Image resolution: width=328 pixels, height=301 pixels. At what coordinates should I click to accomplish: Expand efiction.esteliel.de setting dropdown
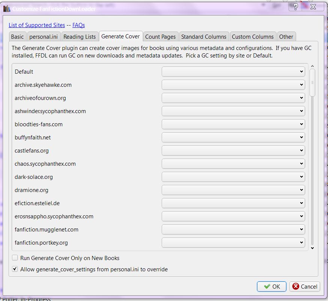tap(233, 203)
